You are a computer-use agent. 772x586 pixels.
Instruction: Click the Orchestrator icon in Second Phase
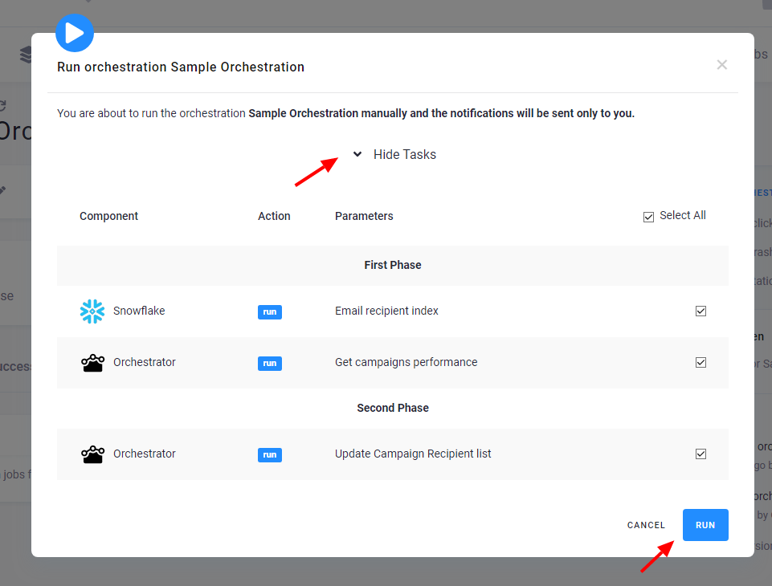(x=92, y=454)
